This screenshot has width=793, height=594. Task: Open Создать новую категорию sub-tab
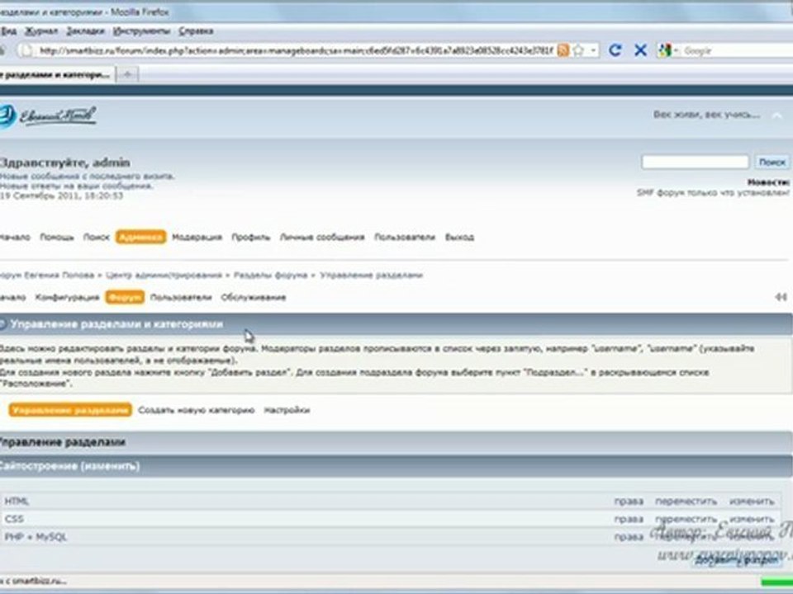point(197,410)
